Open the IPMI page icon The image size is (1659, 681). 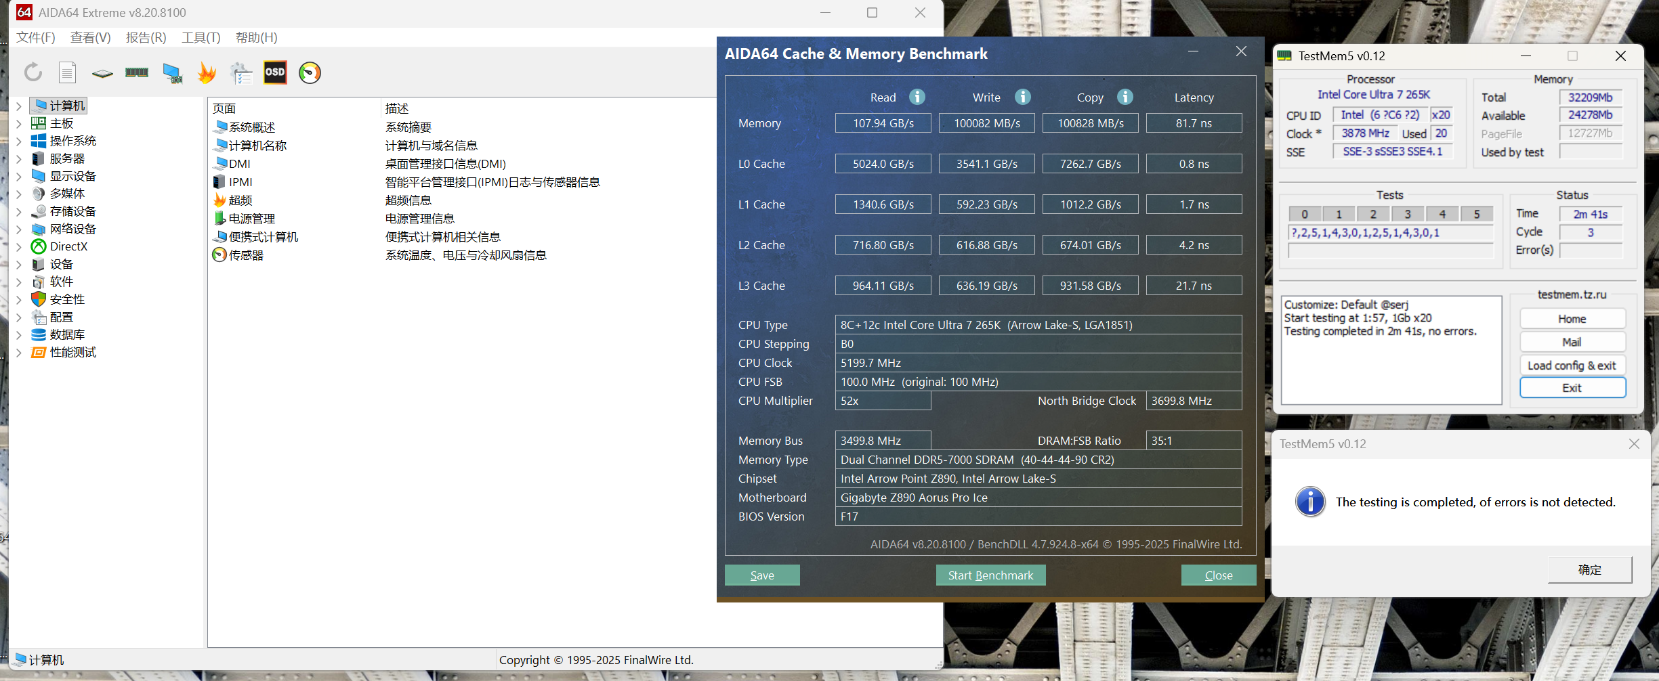point(219,181)
